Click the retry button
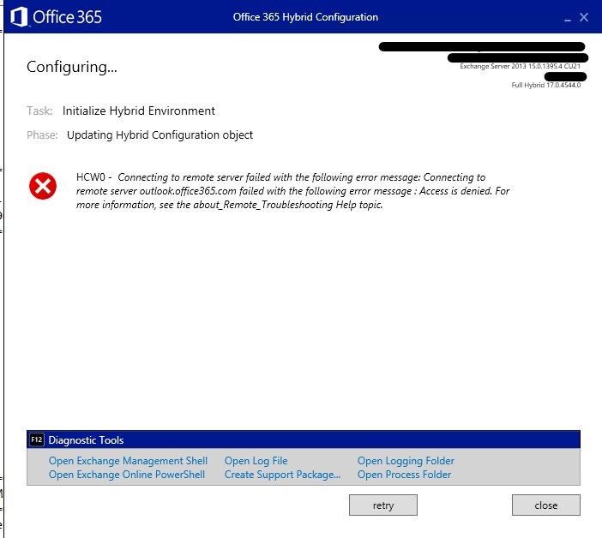Viewport: 602px width, 538px height. tap(383, 505)
